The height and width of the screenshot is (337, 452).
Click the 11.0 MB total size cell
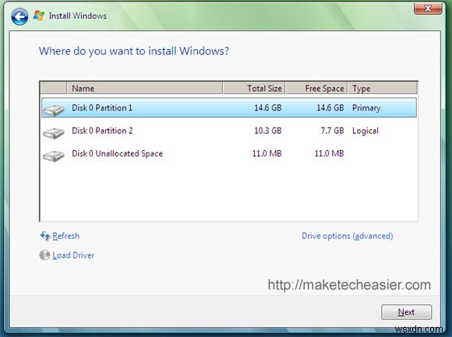click(267, 153)
